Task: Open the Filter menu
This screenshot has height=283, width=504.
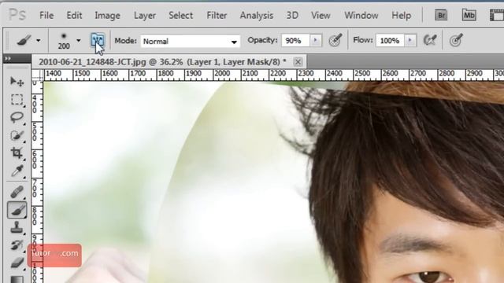Action: coord(217,16)
